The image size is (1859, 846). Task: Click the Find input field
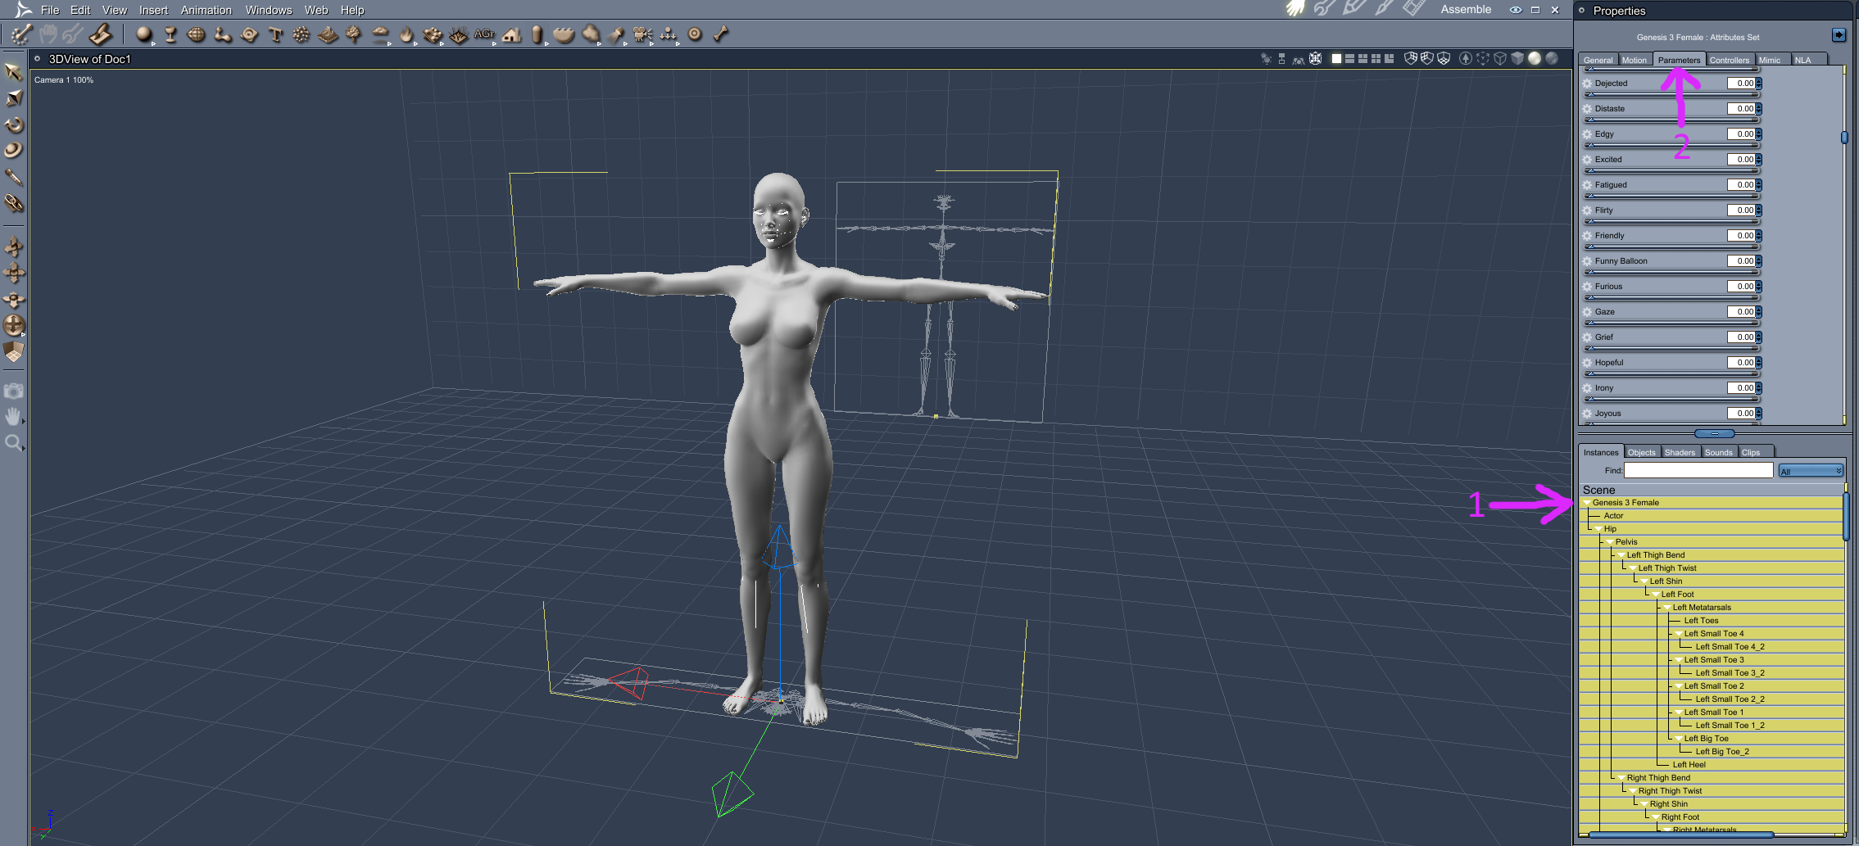(x=1698, y=470)
